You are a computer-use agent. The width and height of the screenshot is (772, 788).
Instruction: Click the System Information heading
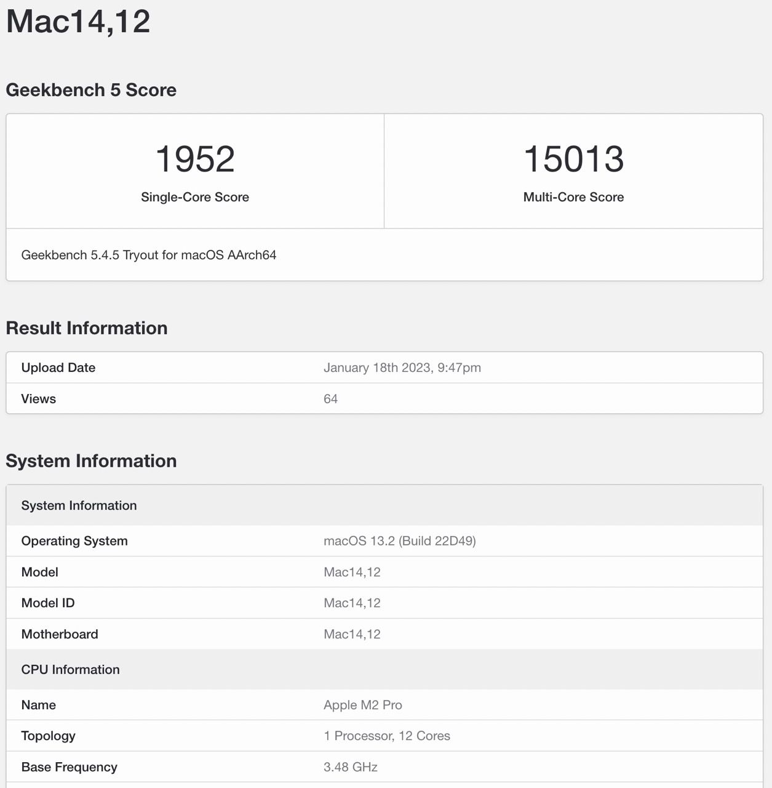point(91,460)
